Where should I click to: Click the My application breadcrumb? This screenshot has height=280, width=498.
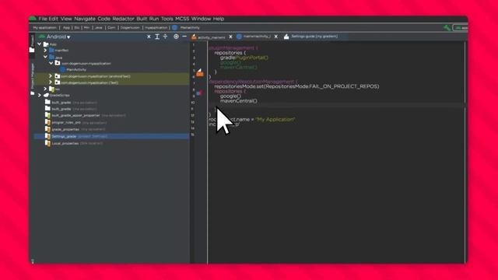point(45,28)
